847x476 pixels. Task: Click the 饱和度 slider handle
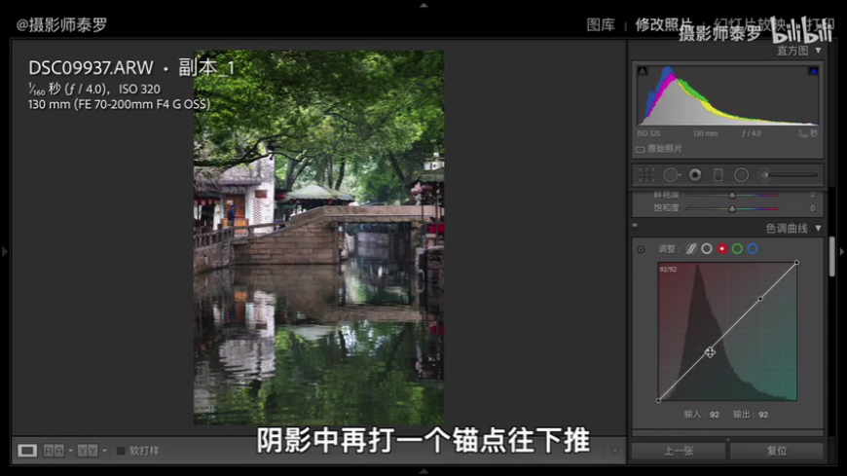(x=732, y=208)
